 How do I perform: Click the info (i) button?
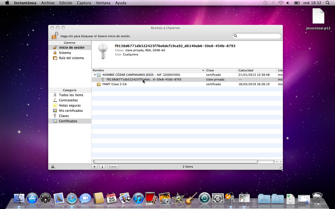click(102, 166)
